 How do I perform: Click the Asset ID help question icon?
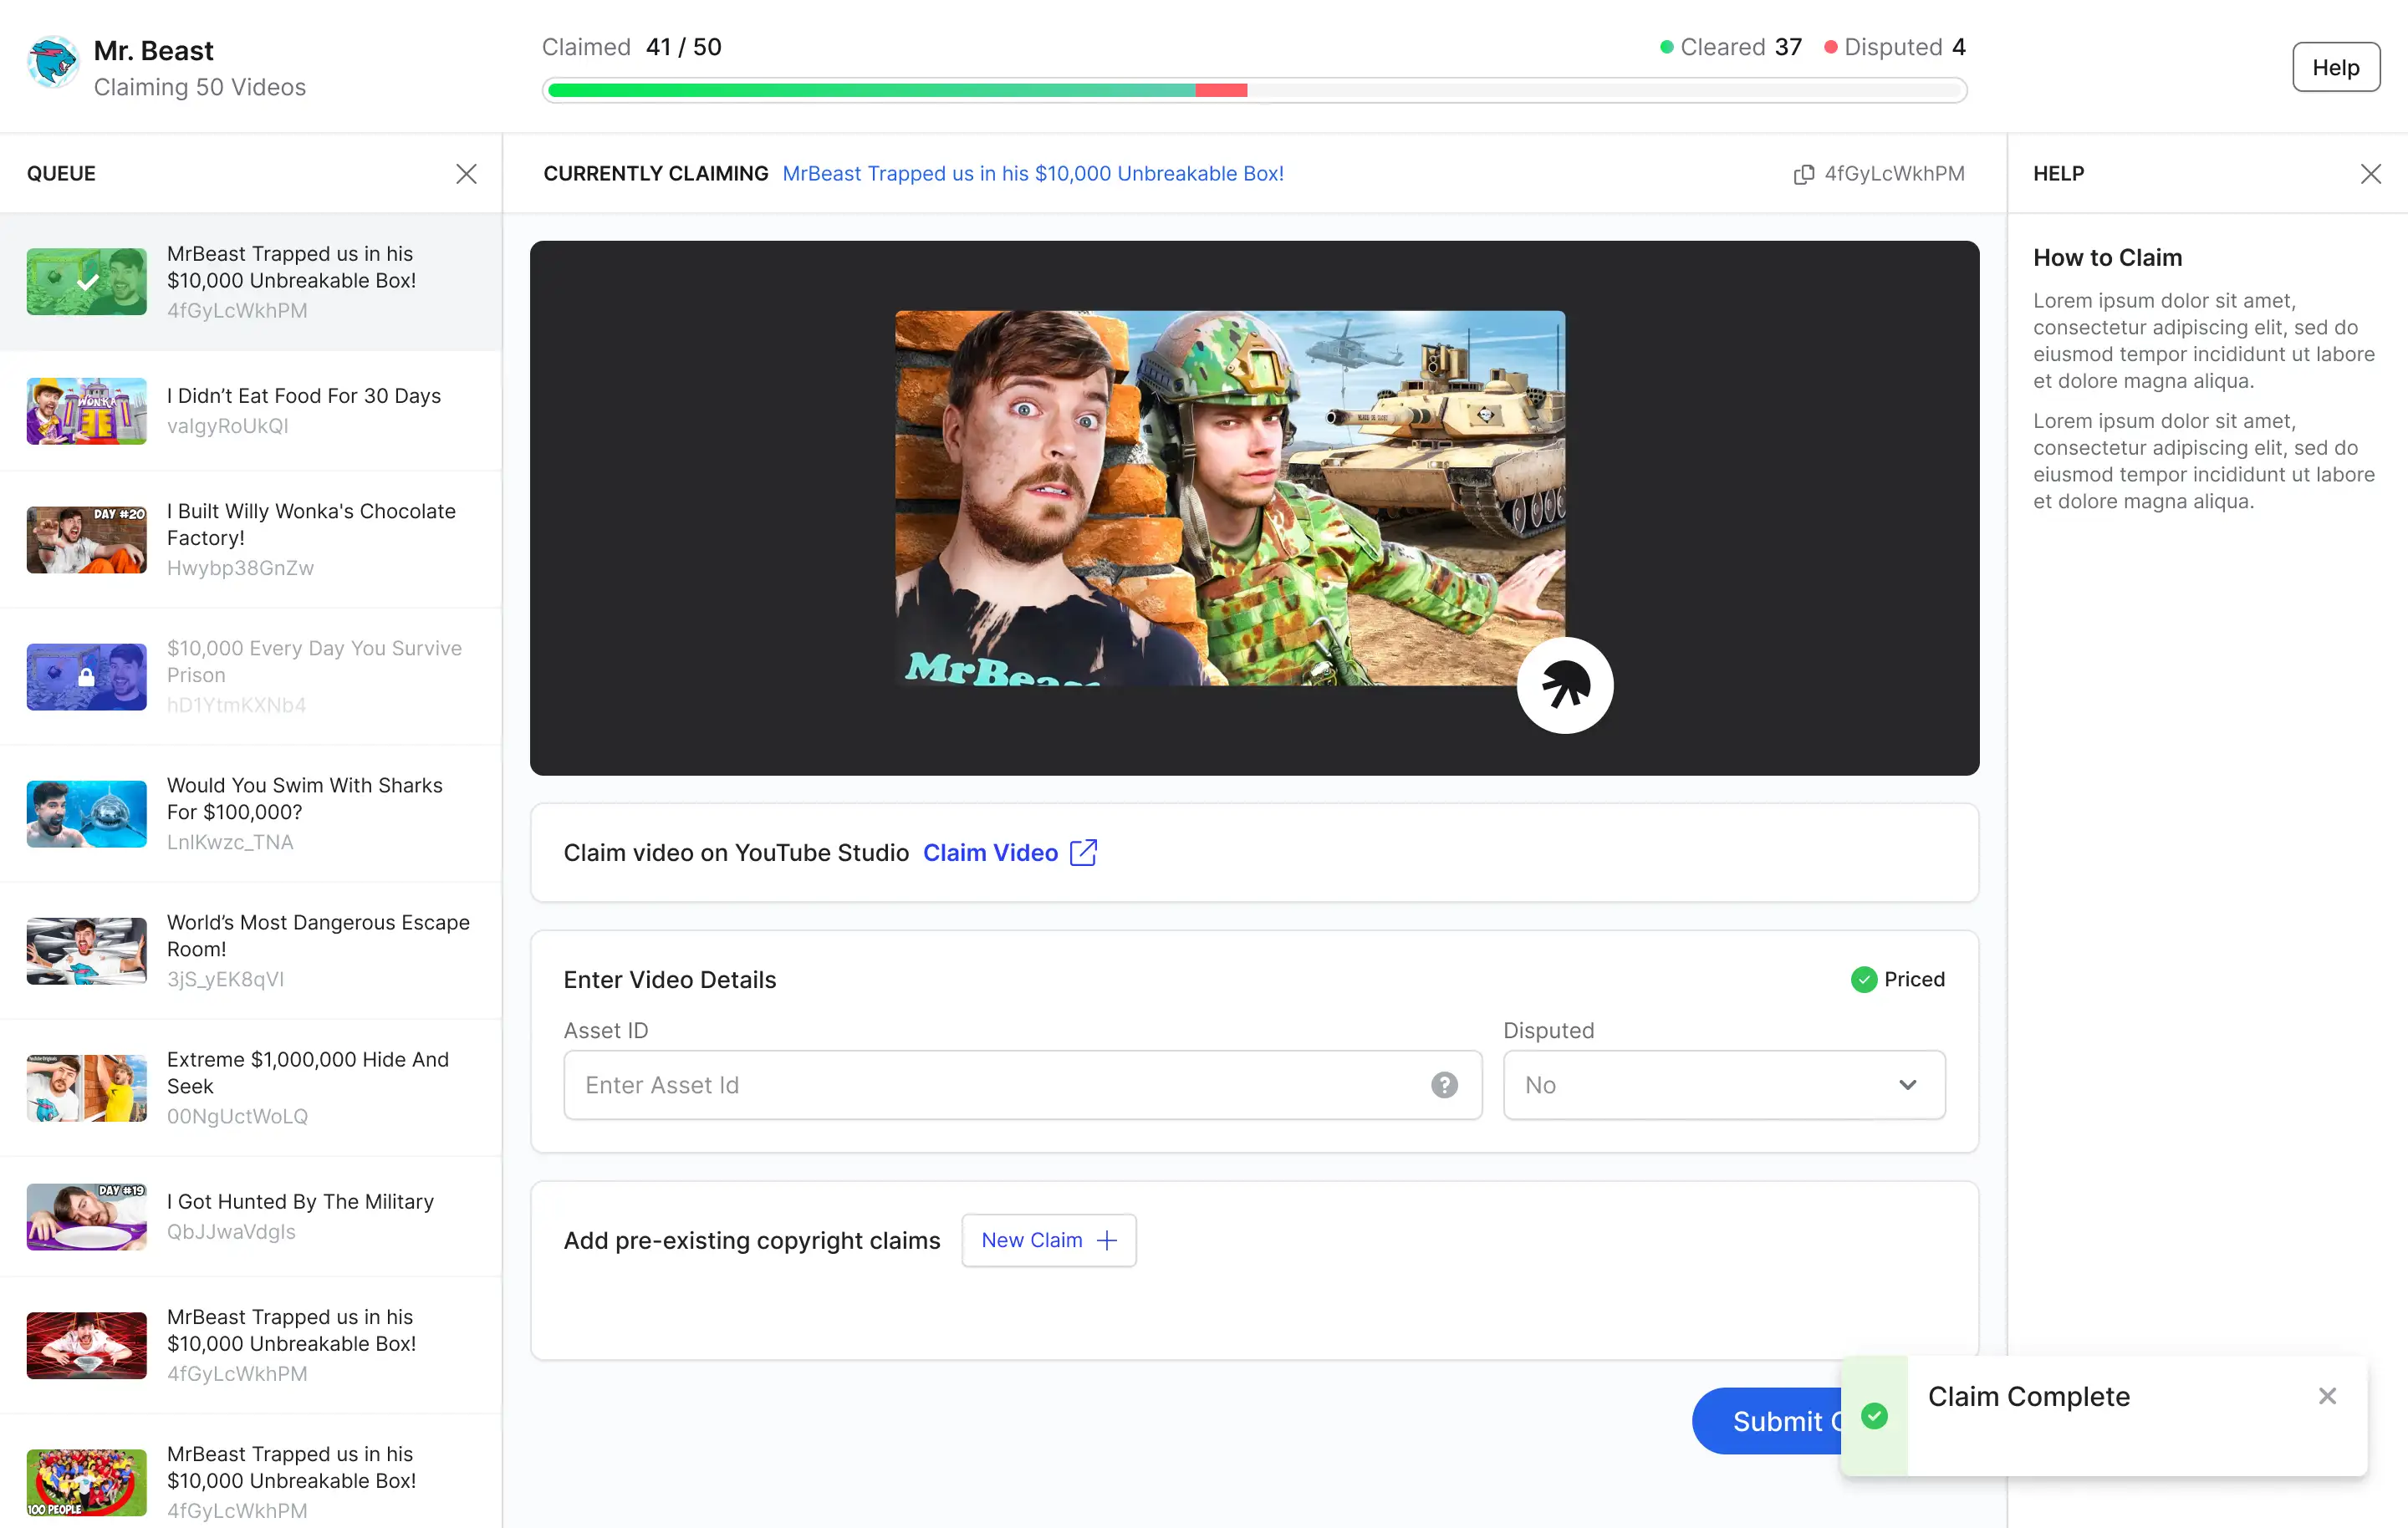click(x=1444, y=1085)
